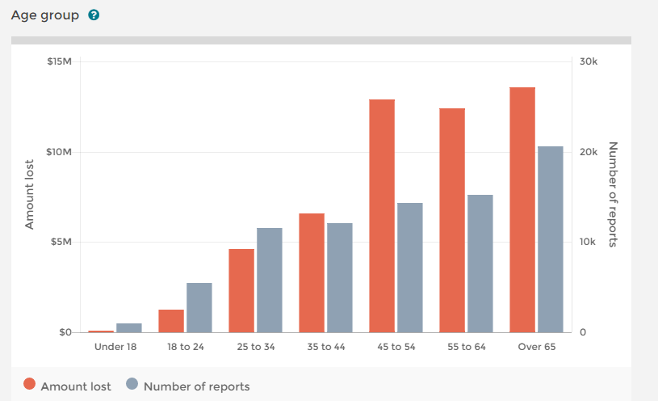This screenshot has height=401, width=658.
Task: Click the 25 to 34 amount lost bar
Action: [x=241, y=291]
